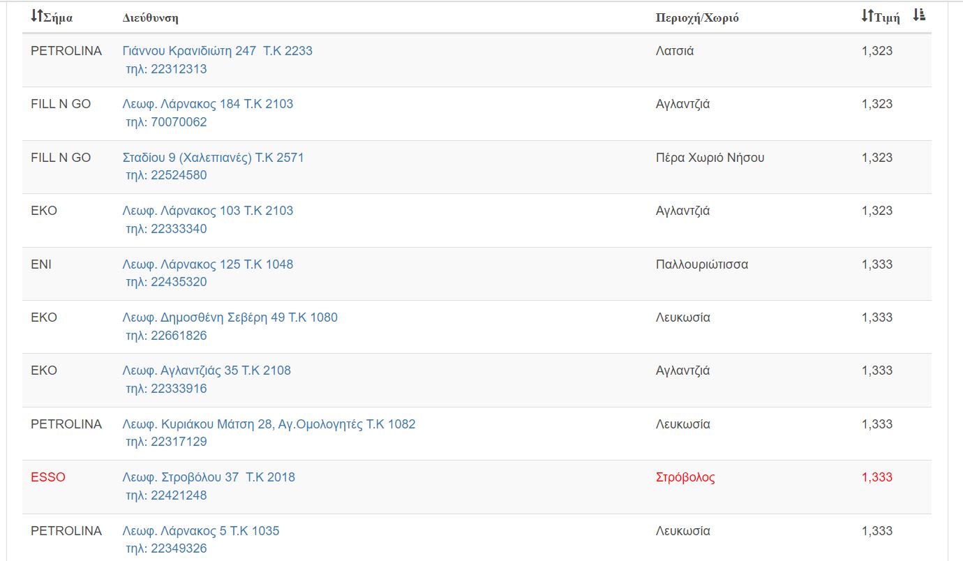
Task: Sort by Τιμή column arrows icon
Action: (x=867, y=16)
